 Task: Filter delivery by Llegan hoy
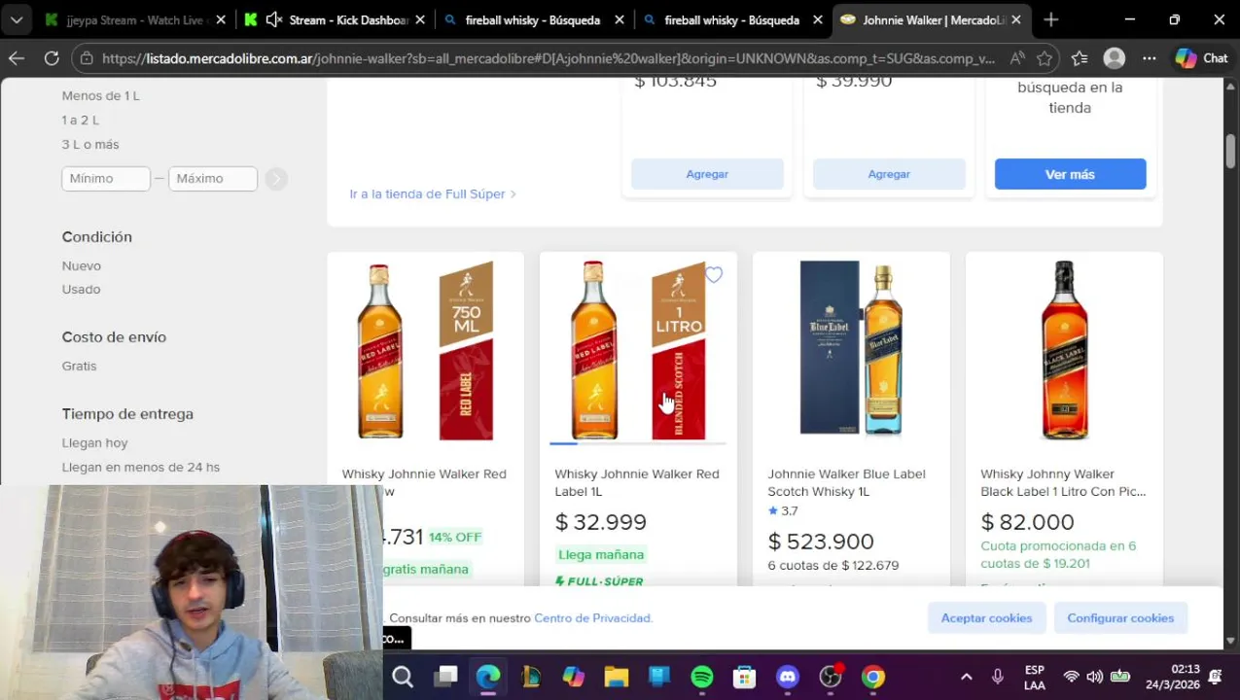(95, 442)
